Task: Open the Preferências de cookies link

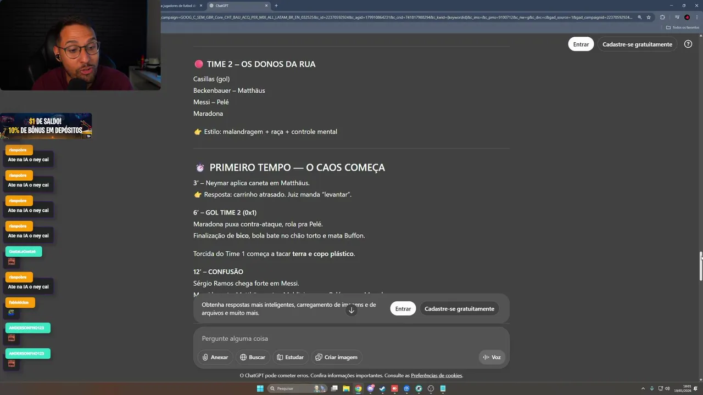Action: [x=437, y=376]
